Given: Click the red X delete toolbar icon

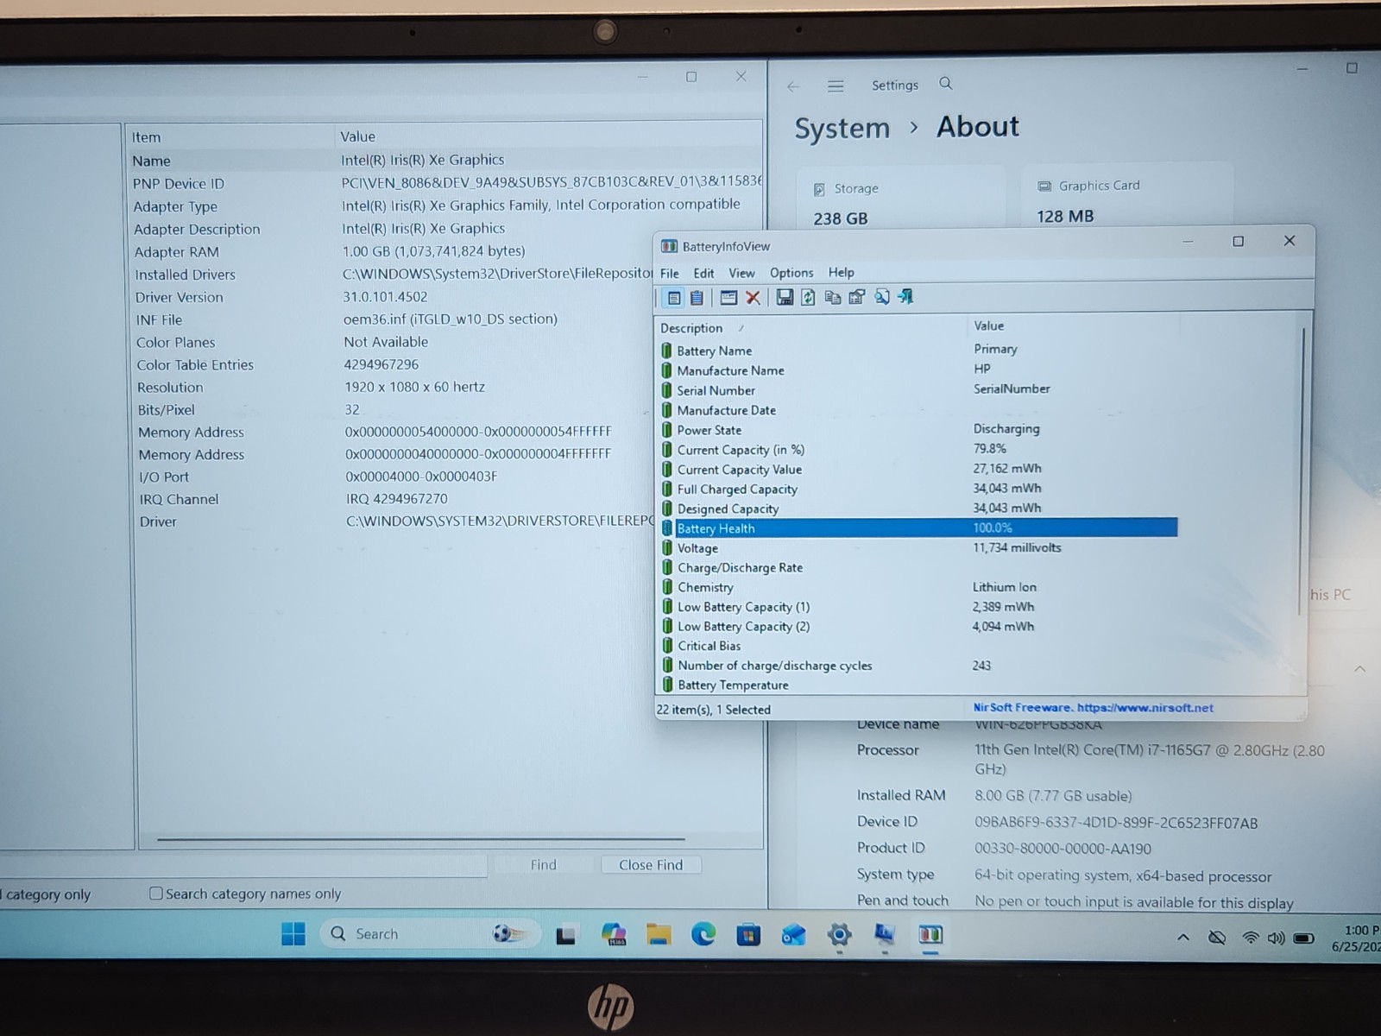Looking at the screenshot, I should tap(753, 298).
